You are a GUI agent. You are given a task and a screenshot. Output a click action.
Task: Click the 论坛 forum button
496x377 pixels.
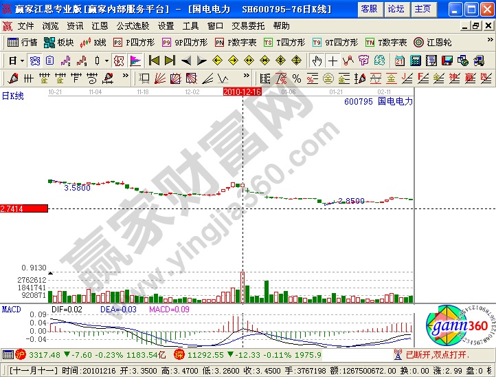coord(396,9)
